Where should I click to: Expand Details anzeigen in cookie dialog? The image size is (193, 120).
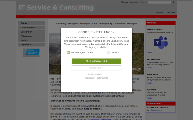tap(96, 74)
